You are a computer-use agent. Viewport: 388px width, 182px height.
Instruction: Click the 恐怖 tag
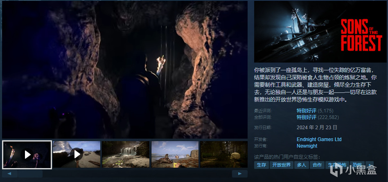coord(357,165)
